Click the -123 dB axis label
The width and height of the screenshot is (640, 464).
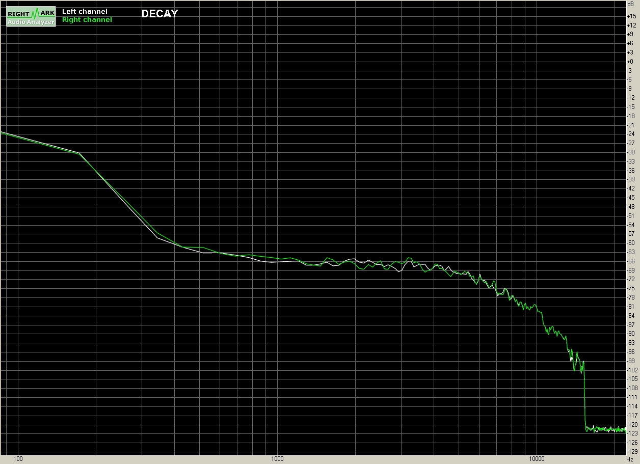[x=632, y=433]
